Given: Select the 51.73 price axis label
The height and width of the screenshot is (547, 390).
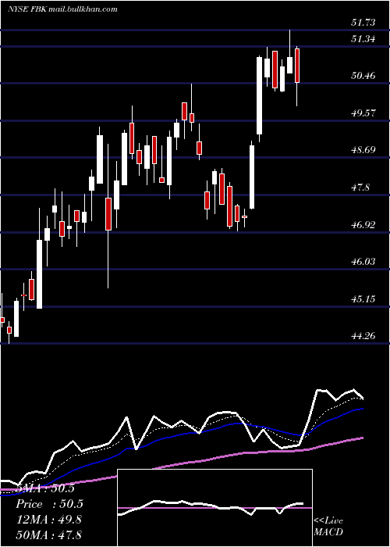Looking at the screenshot, I should pos(363,23).
